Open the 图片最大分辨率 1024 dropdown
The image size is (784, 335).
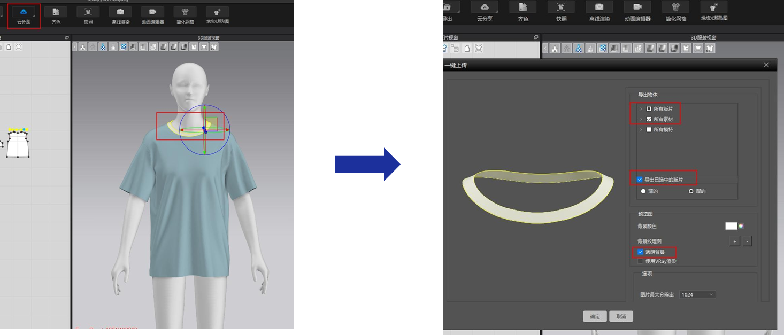697,294
